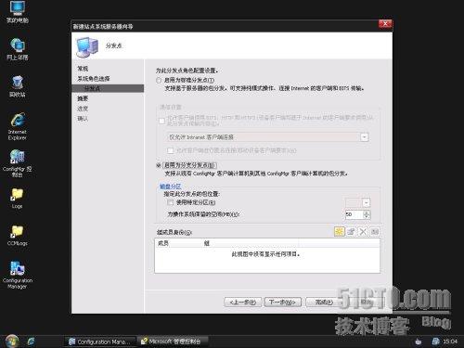Launch Internet Explorer from quick launch
The image size is (464, 348).
click(32, 342)
